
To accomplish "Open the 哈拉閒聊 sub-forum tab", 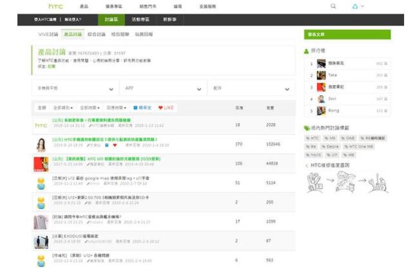I will 121,34.
